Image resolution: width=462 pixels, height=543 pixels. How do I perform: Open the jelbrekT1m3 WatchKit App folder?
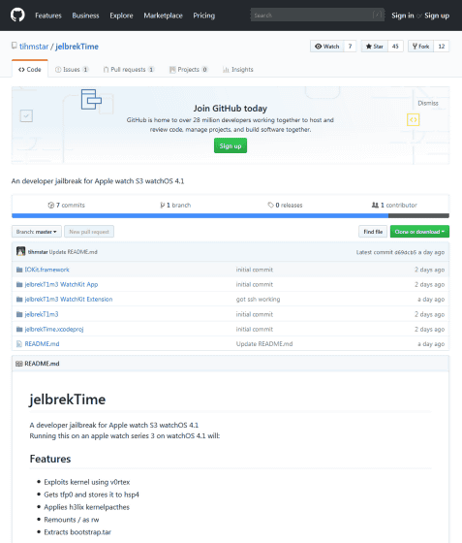coord(61,285)
